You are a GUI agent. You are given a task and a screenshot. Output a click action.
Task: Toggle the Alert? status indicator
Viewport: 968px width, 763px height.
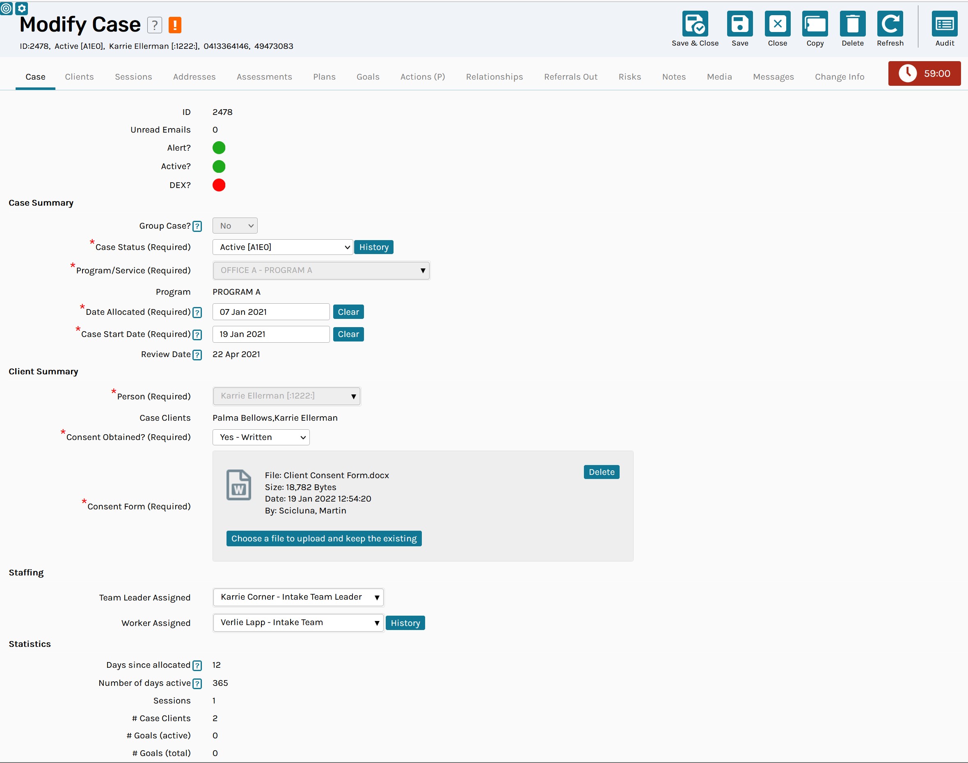coord(219,147)
